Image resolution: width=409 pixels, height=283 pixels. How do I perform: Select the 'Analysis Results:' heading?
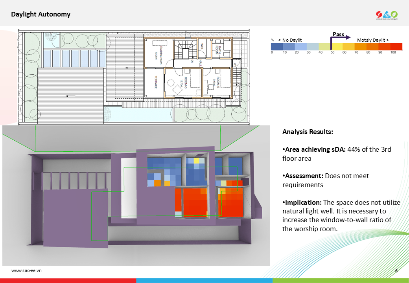(308, 132)
